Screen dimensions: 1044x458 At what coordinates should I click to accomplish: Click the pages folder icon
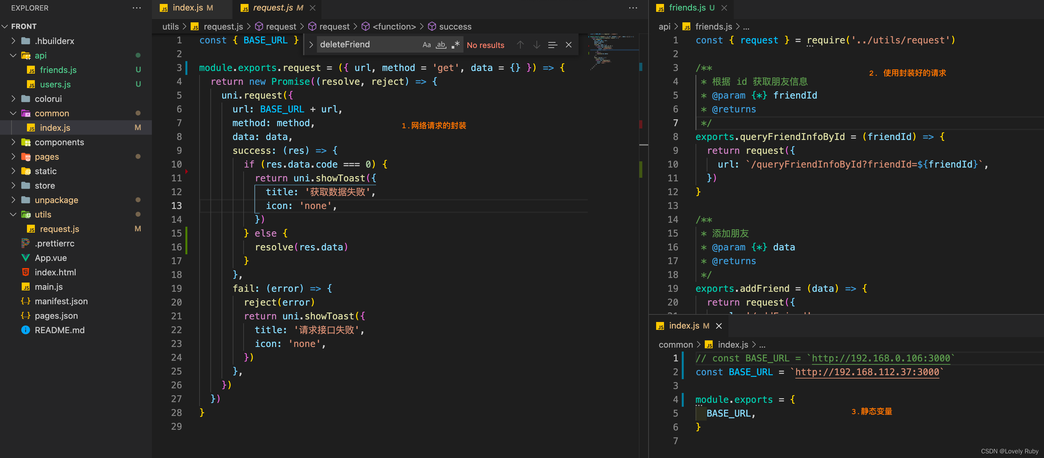[x=26, y=157]
